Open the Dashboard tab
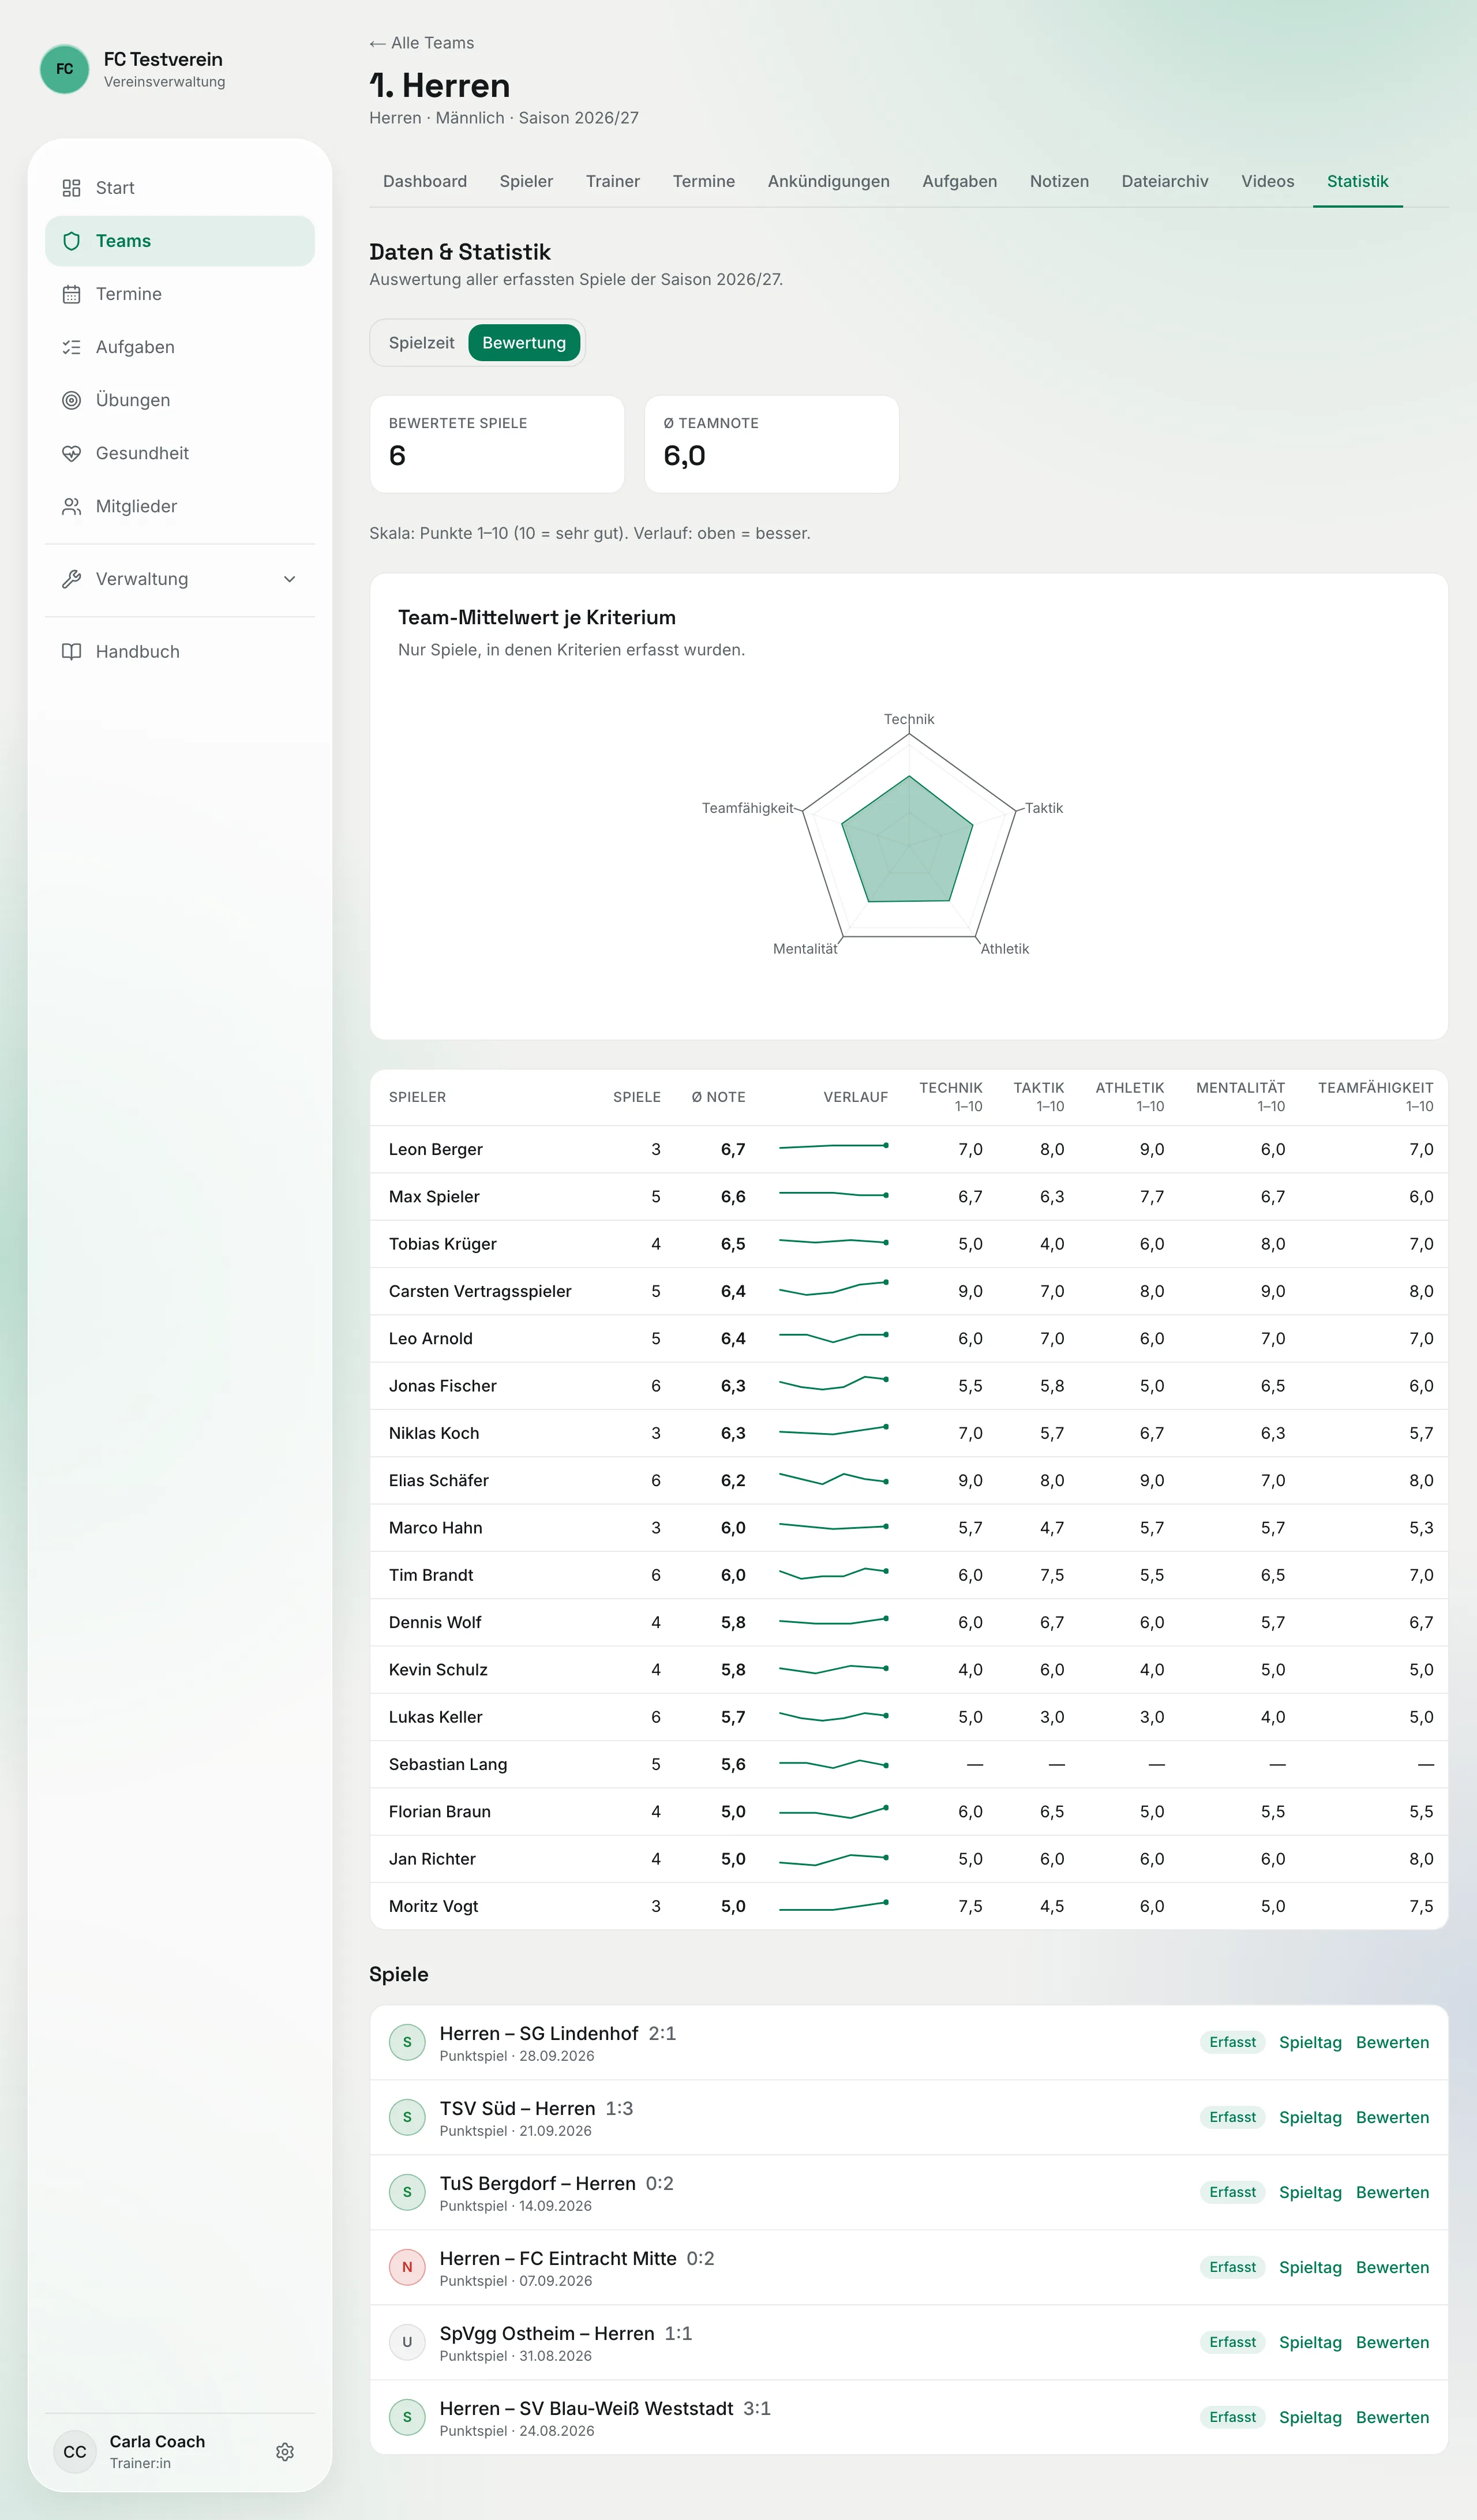 [425, 181]
